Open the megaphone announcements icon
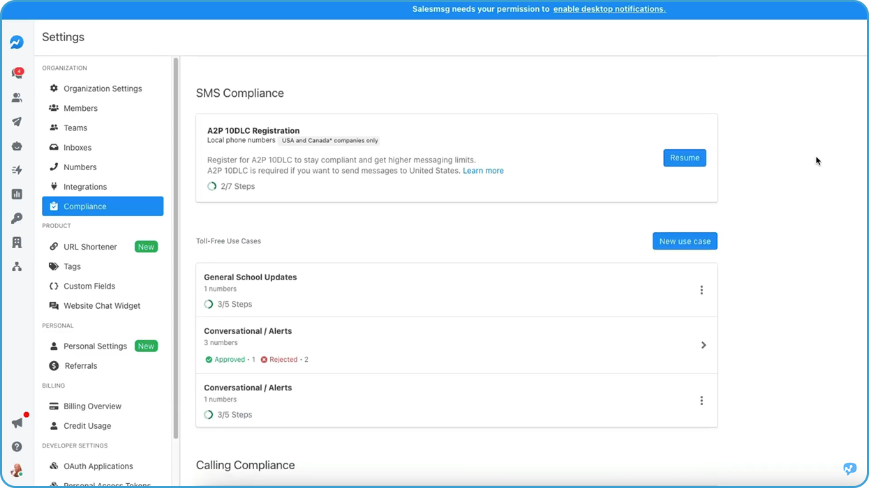Screen dimensions: 869x488 point(17,422)
